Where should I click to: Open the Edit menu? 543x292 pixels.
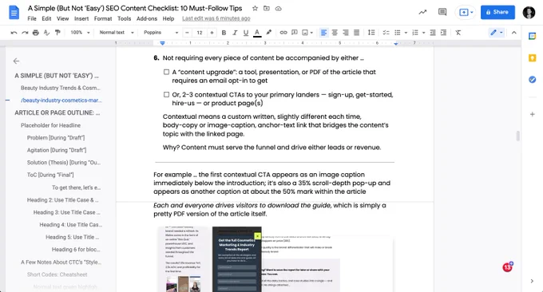(46, 18)
